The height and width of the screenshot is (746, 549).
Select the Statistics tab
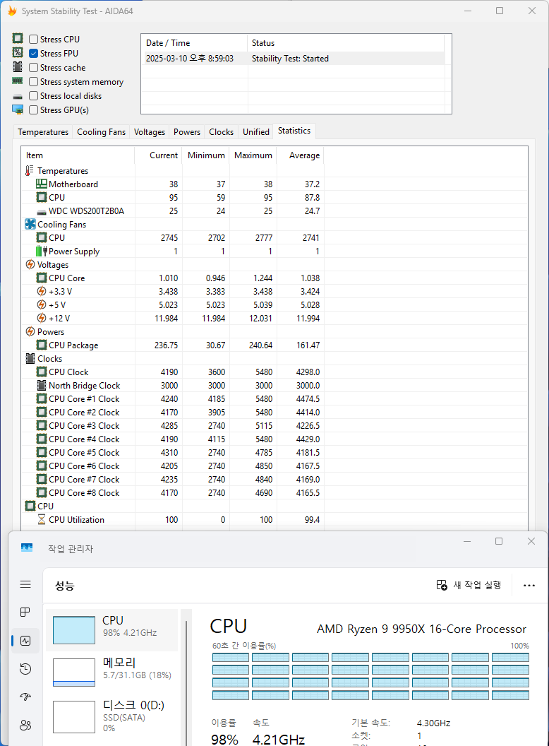[294, 131]
